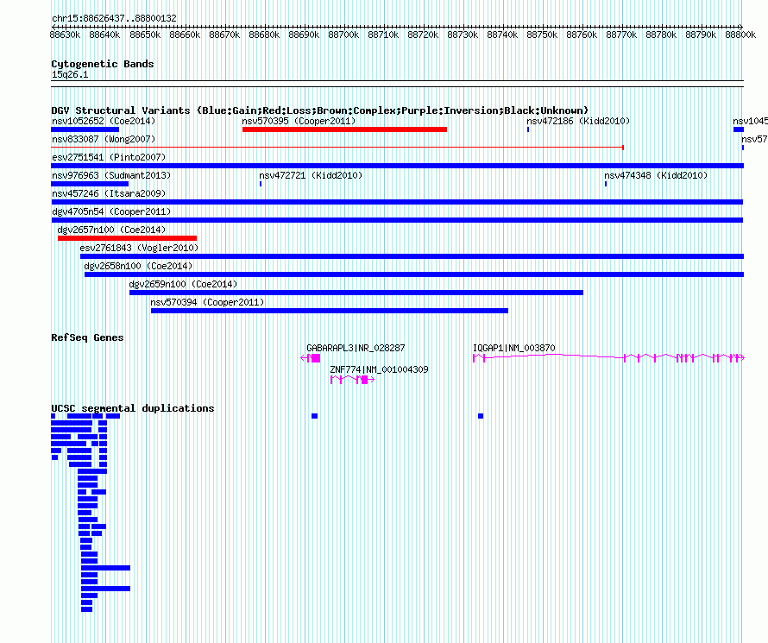Open variant dgv4705n54 (Cooper2011) label

[x=111, y=211]
